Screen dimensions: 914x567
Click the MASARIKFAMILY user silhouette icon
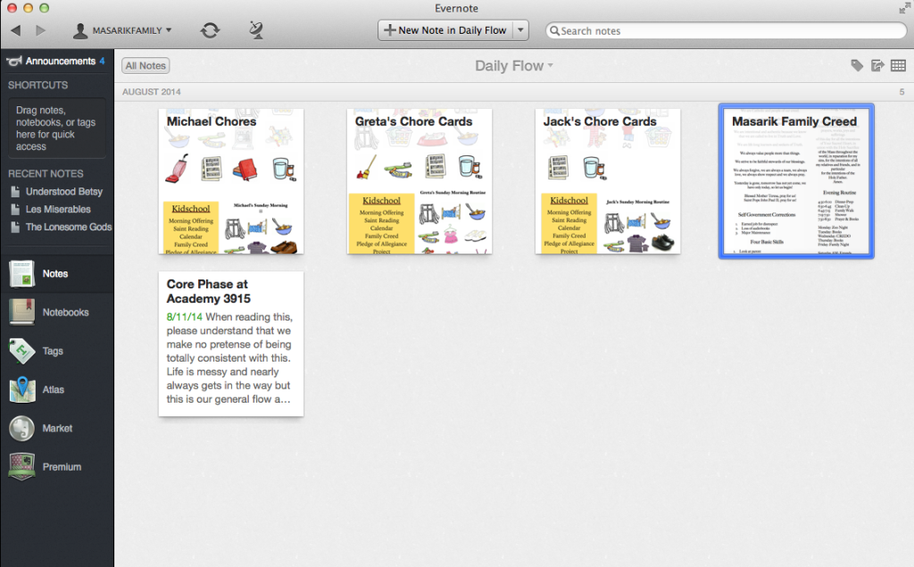pos(79,30)
